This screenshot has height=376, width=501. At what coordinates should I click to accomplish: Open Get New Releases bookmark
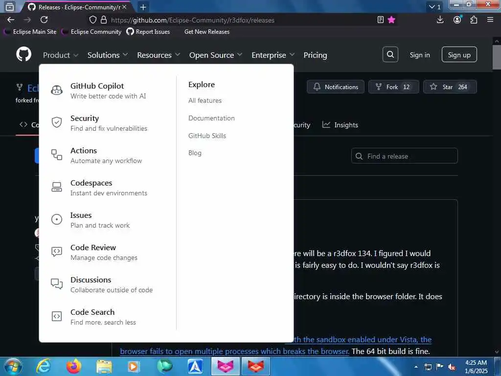207,32
